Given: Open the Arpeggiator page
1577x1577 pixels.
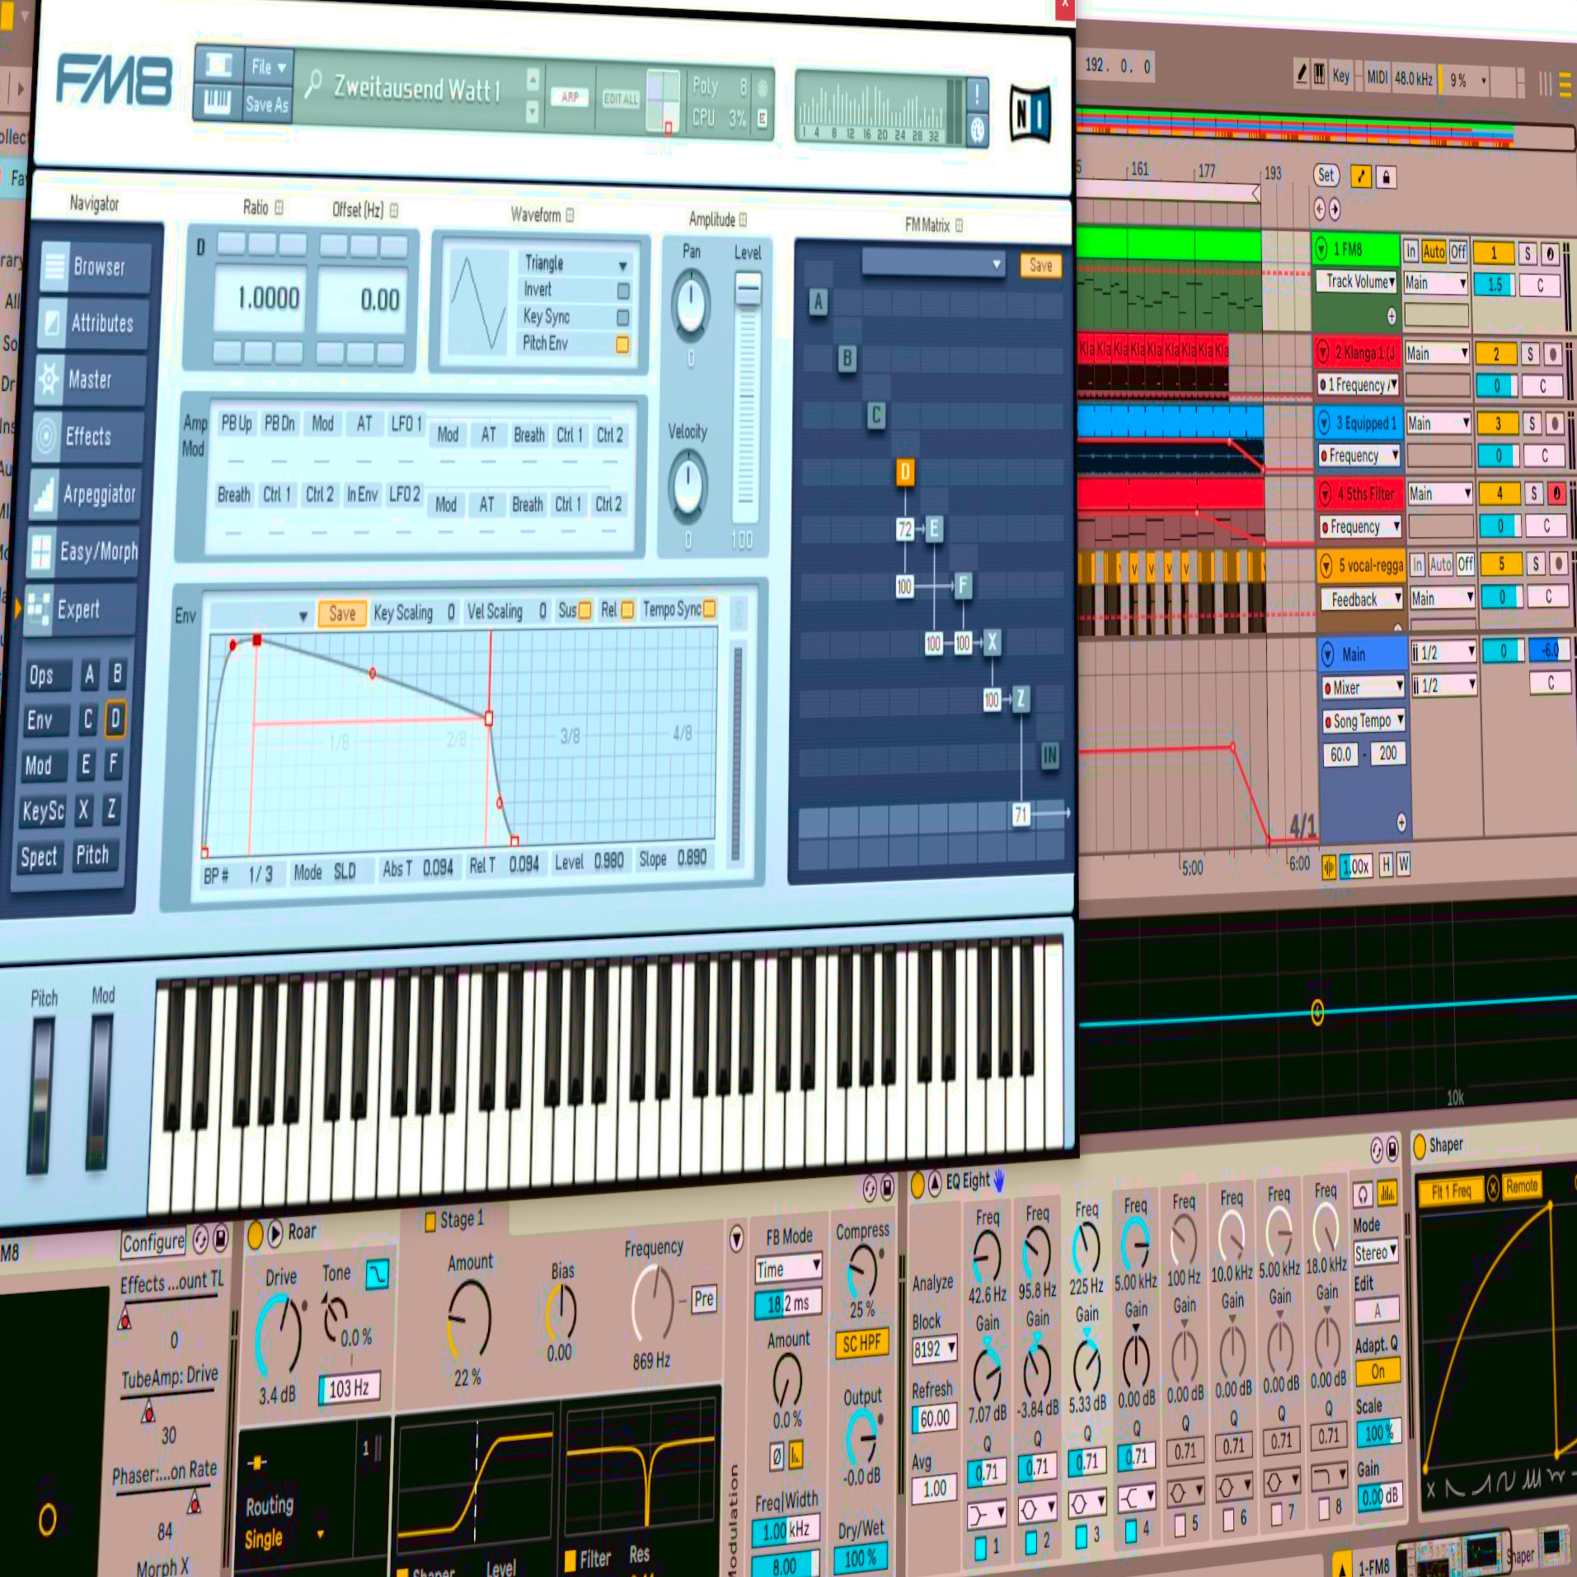Looking at the screenshot, I should click(85, 495).
